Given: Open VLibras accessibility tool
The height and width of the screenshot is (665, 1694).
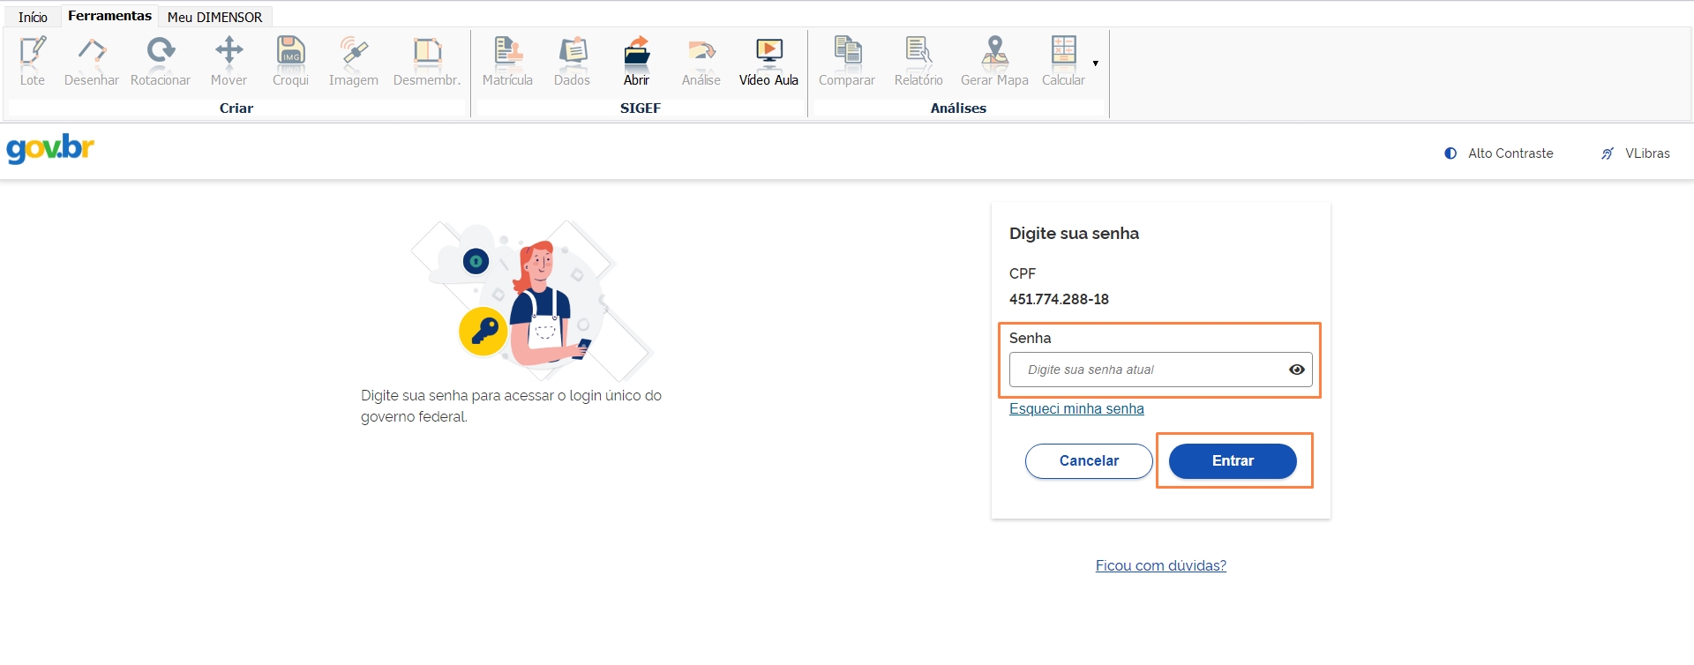Looking at the screenshot, I should click(1635, 153).
